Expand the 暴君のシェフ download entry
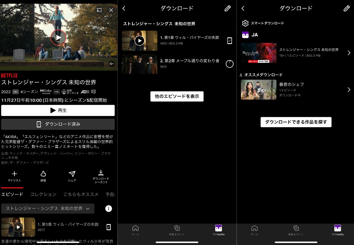This screenshot has width=354, height=245. (349, 90)
